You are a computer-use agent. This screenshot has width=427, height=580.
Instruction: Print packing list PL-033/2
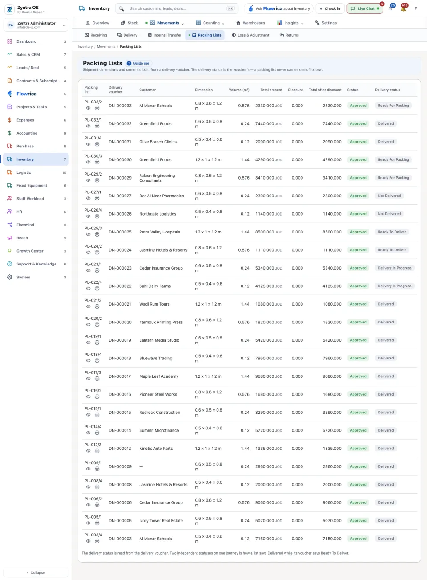pos(97,108)
